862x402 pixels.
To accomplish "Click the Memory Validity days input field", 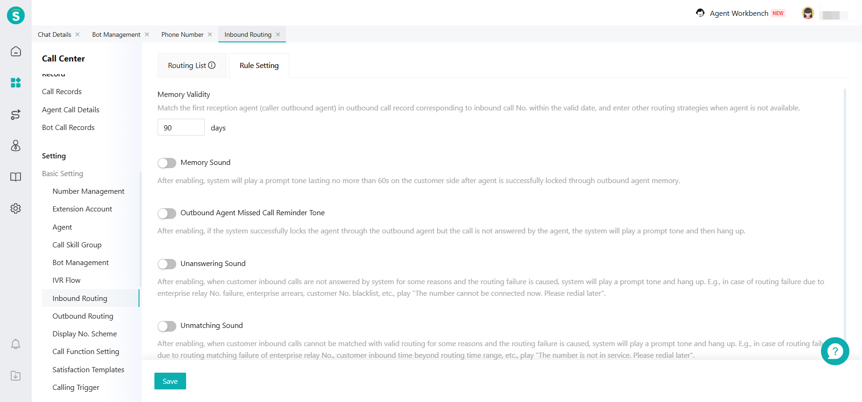I will coord(181,128).
